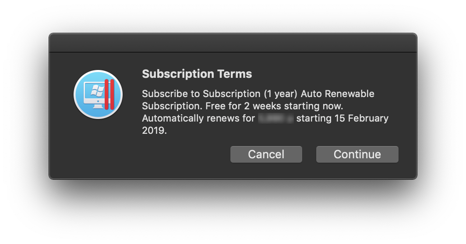The image size is (466, 244).
Task: Click the word 'Subscribe' starting the description
Action: click(165, 94)
